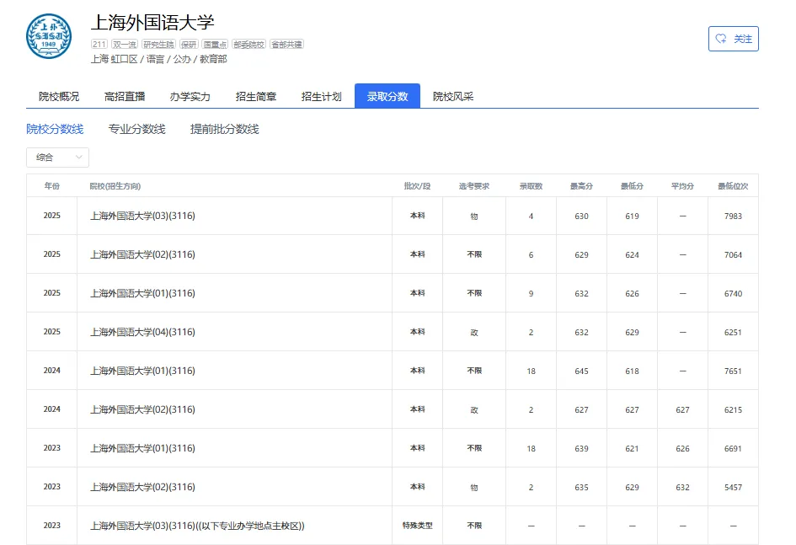Click the 平均分 column header

point(682,186)
